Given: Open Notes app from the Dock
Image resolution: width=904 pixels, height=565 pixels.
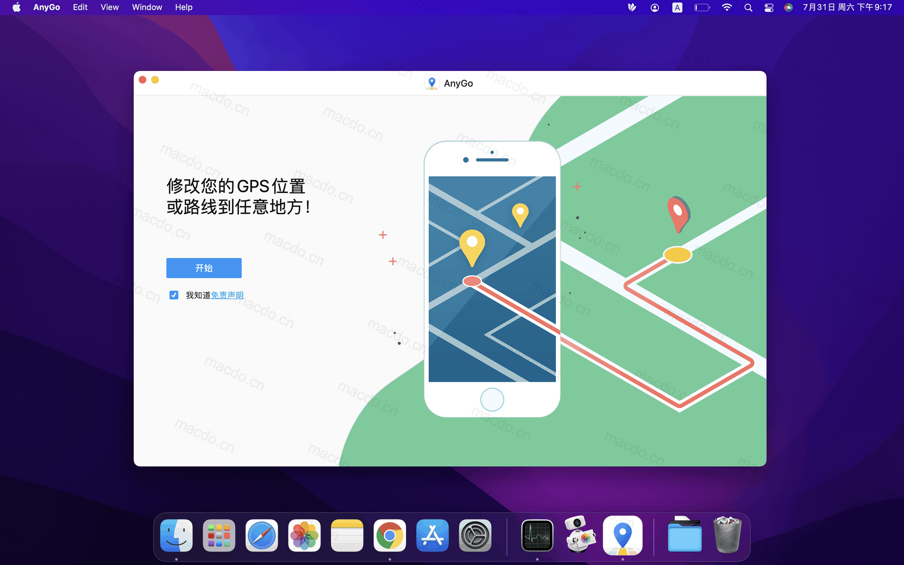Looking at the screenshot, I should (x=347, y=535).
